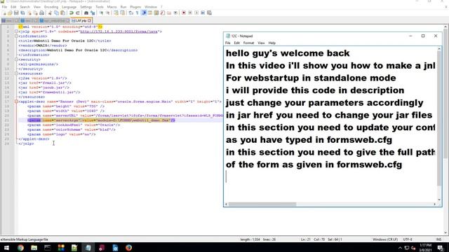Collapse the information tag fold marker

pyautogui.click(x=16, y=36)
